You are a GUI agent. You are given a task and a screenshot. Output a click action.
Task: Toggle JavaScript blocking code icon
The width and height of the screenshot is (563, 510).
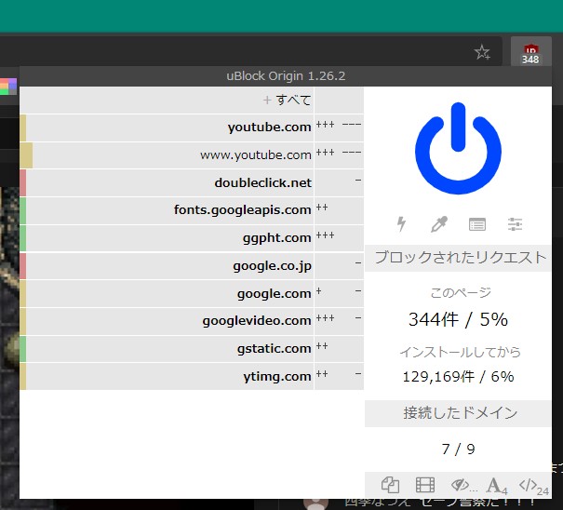tap(533, 486)
